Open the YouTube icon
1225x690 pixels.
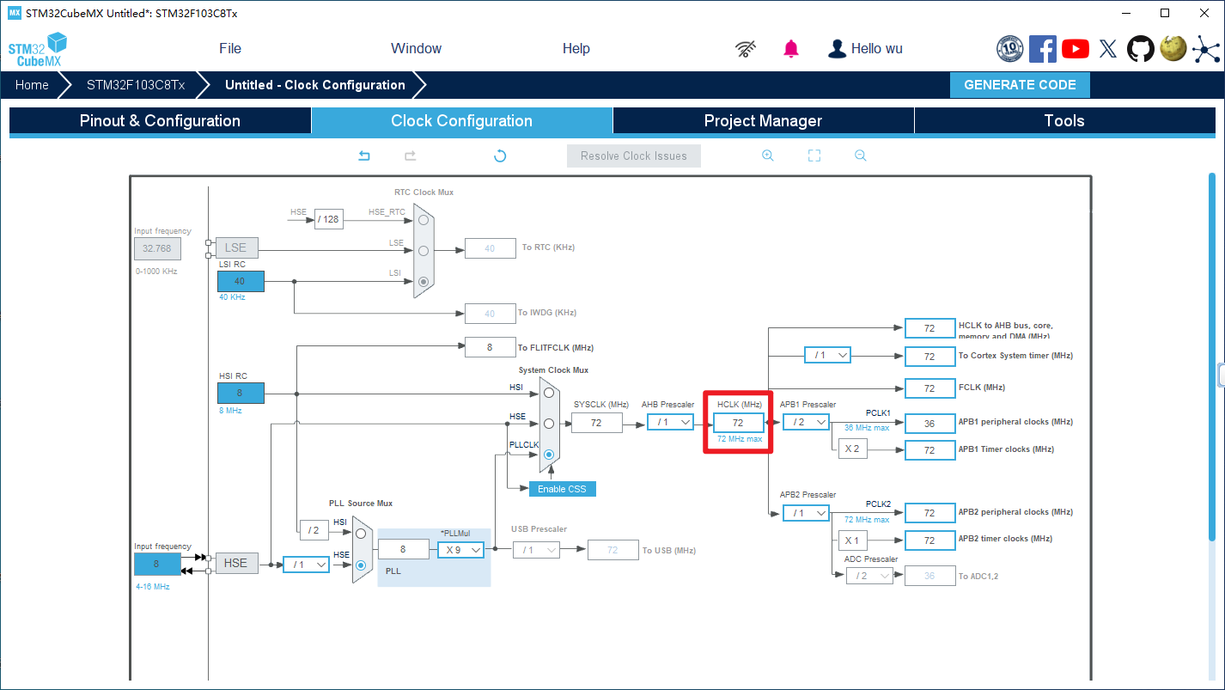[1075, 49]
